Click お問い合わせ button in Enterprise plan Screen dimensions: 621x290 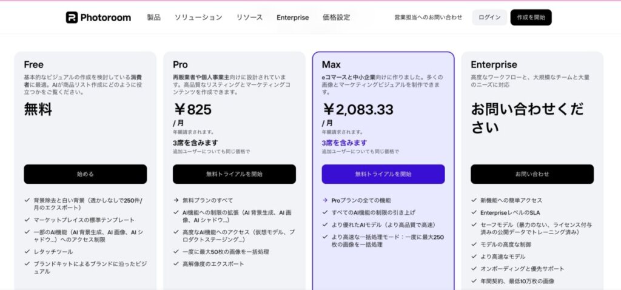pos(532,174)
